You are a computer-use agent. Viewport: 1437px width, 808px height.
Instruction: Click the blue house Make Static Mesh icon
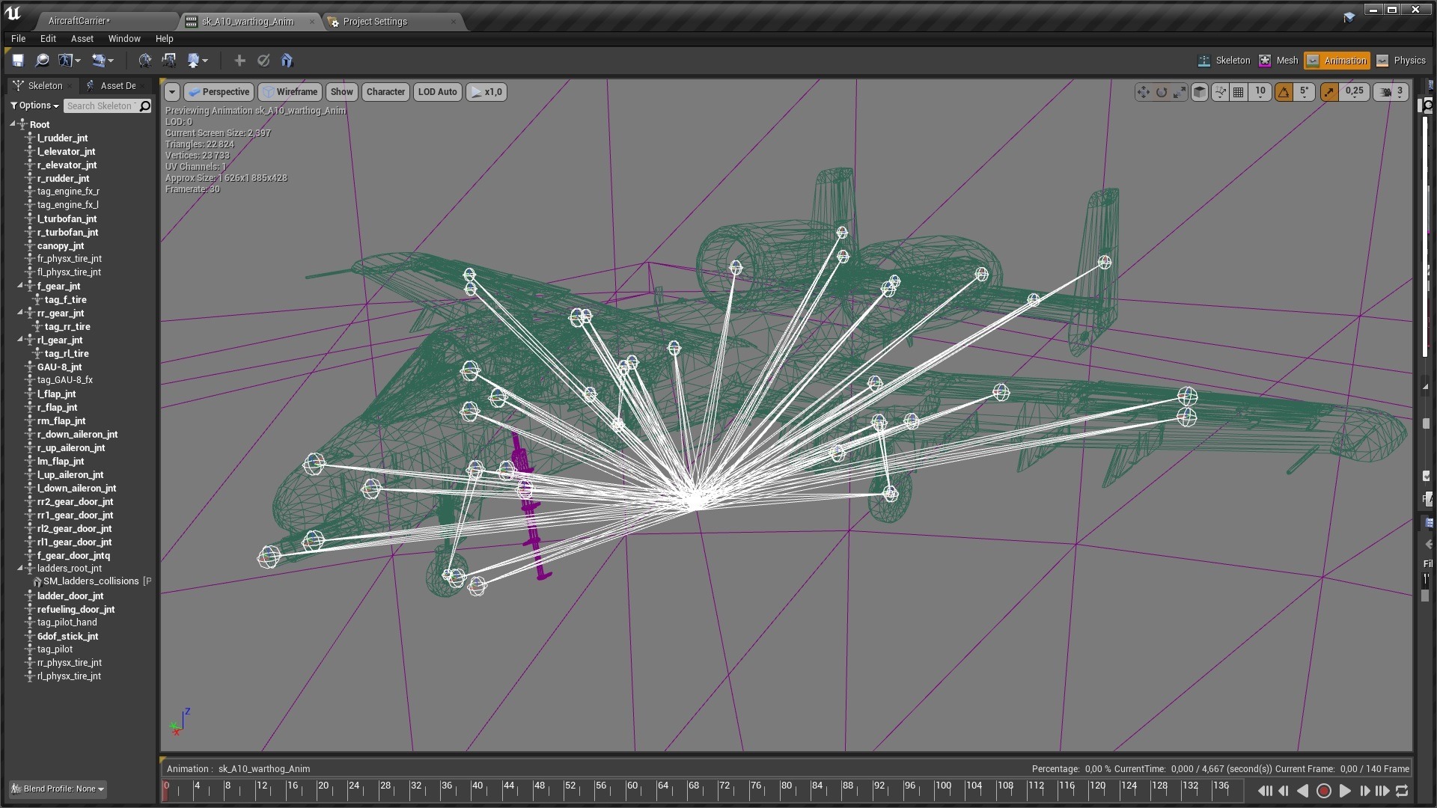point(287,61)
